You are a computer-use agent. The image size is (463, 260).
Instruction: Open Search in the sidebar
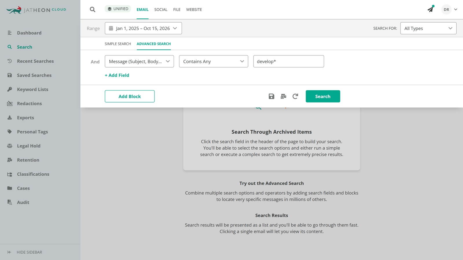[x=25, y=47]
